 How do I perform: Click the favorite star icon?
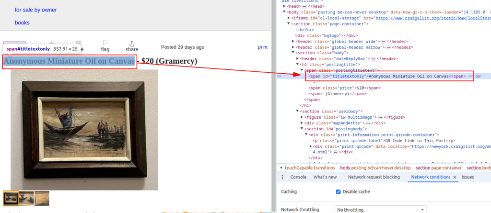pos(52,43)
